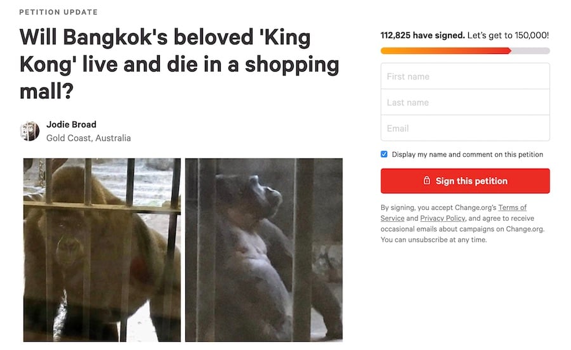Screen dimensions: 571x350
Task: Open the left gorilla photo behind bars
Action: [102, 249]
